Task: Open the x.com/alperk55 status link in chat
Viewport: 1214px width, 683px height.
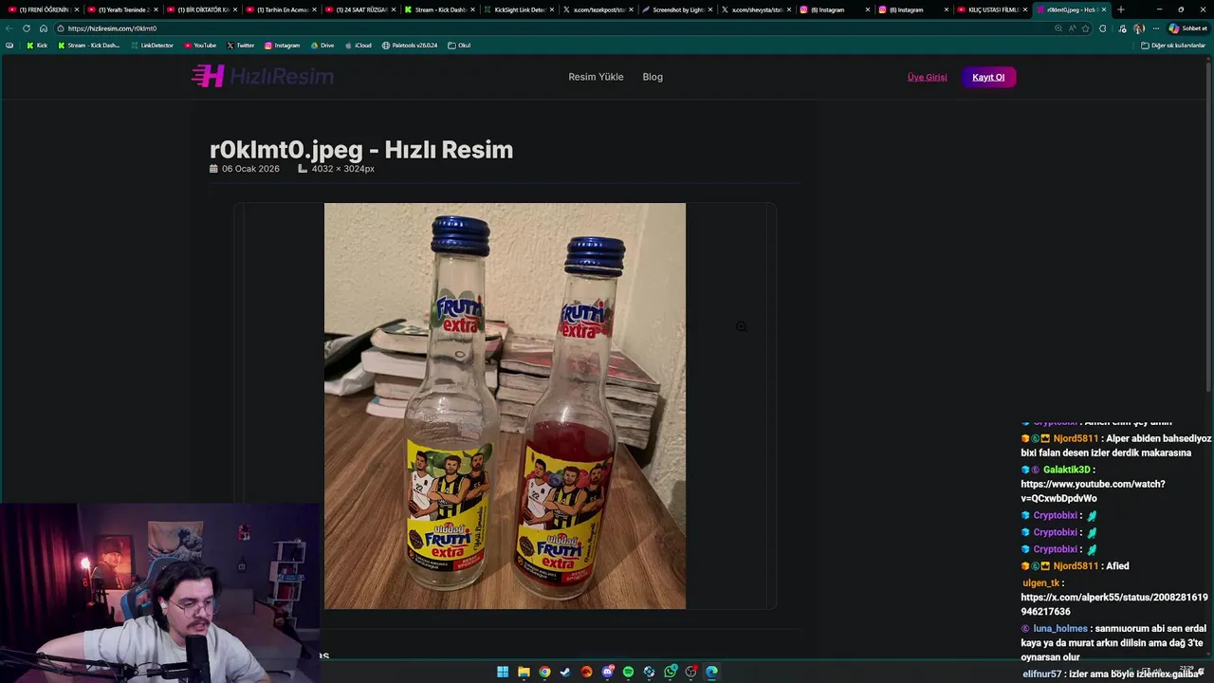Action: (1114, 604)
